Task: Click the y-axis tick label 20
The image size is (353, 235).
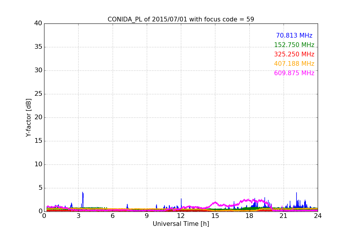Action: [38, 117]
